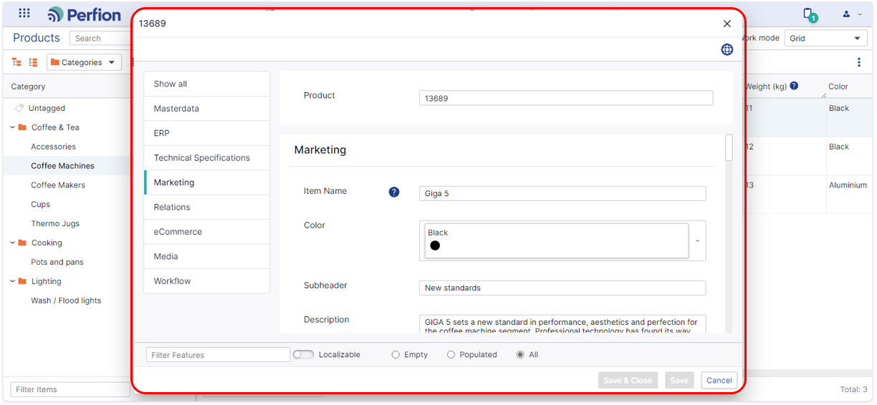Select the Populated radio button

point(451,355)
